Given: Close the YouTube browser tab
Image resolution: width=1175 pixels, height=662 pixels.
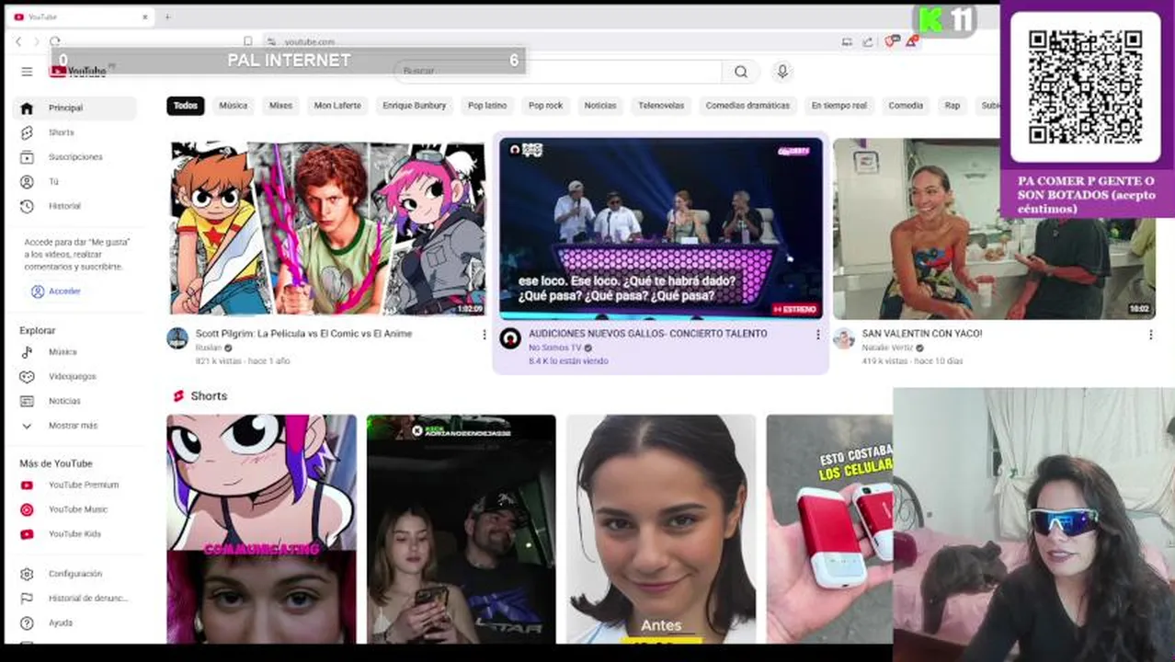Looking at the screenshot, I should 145,17.
